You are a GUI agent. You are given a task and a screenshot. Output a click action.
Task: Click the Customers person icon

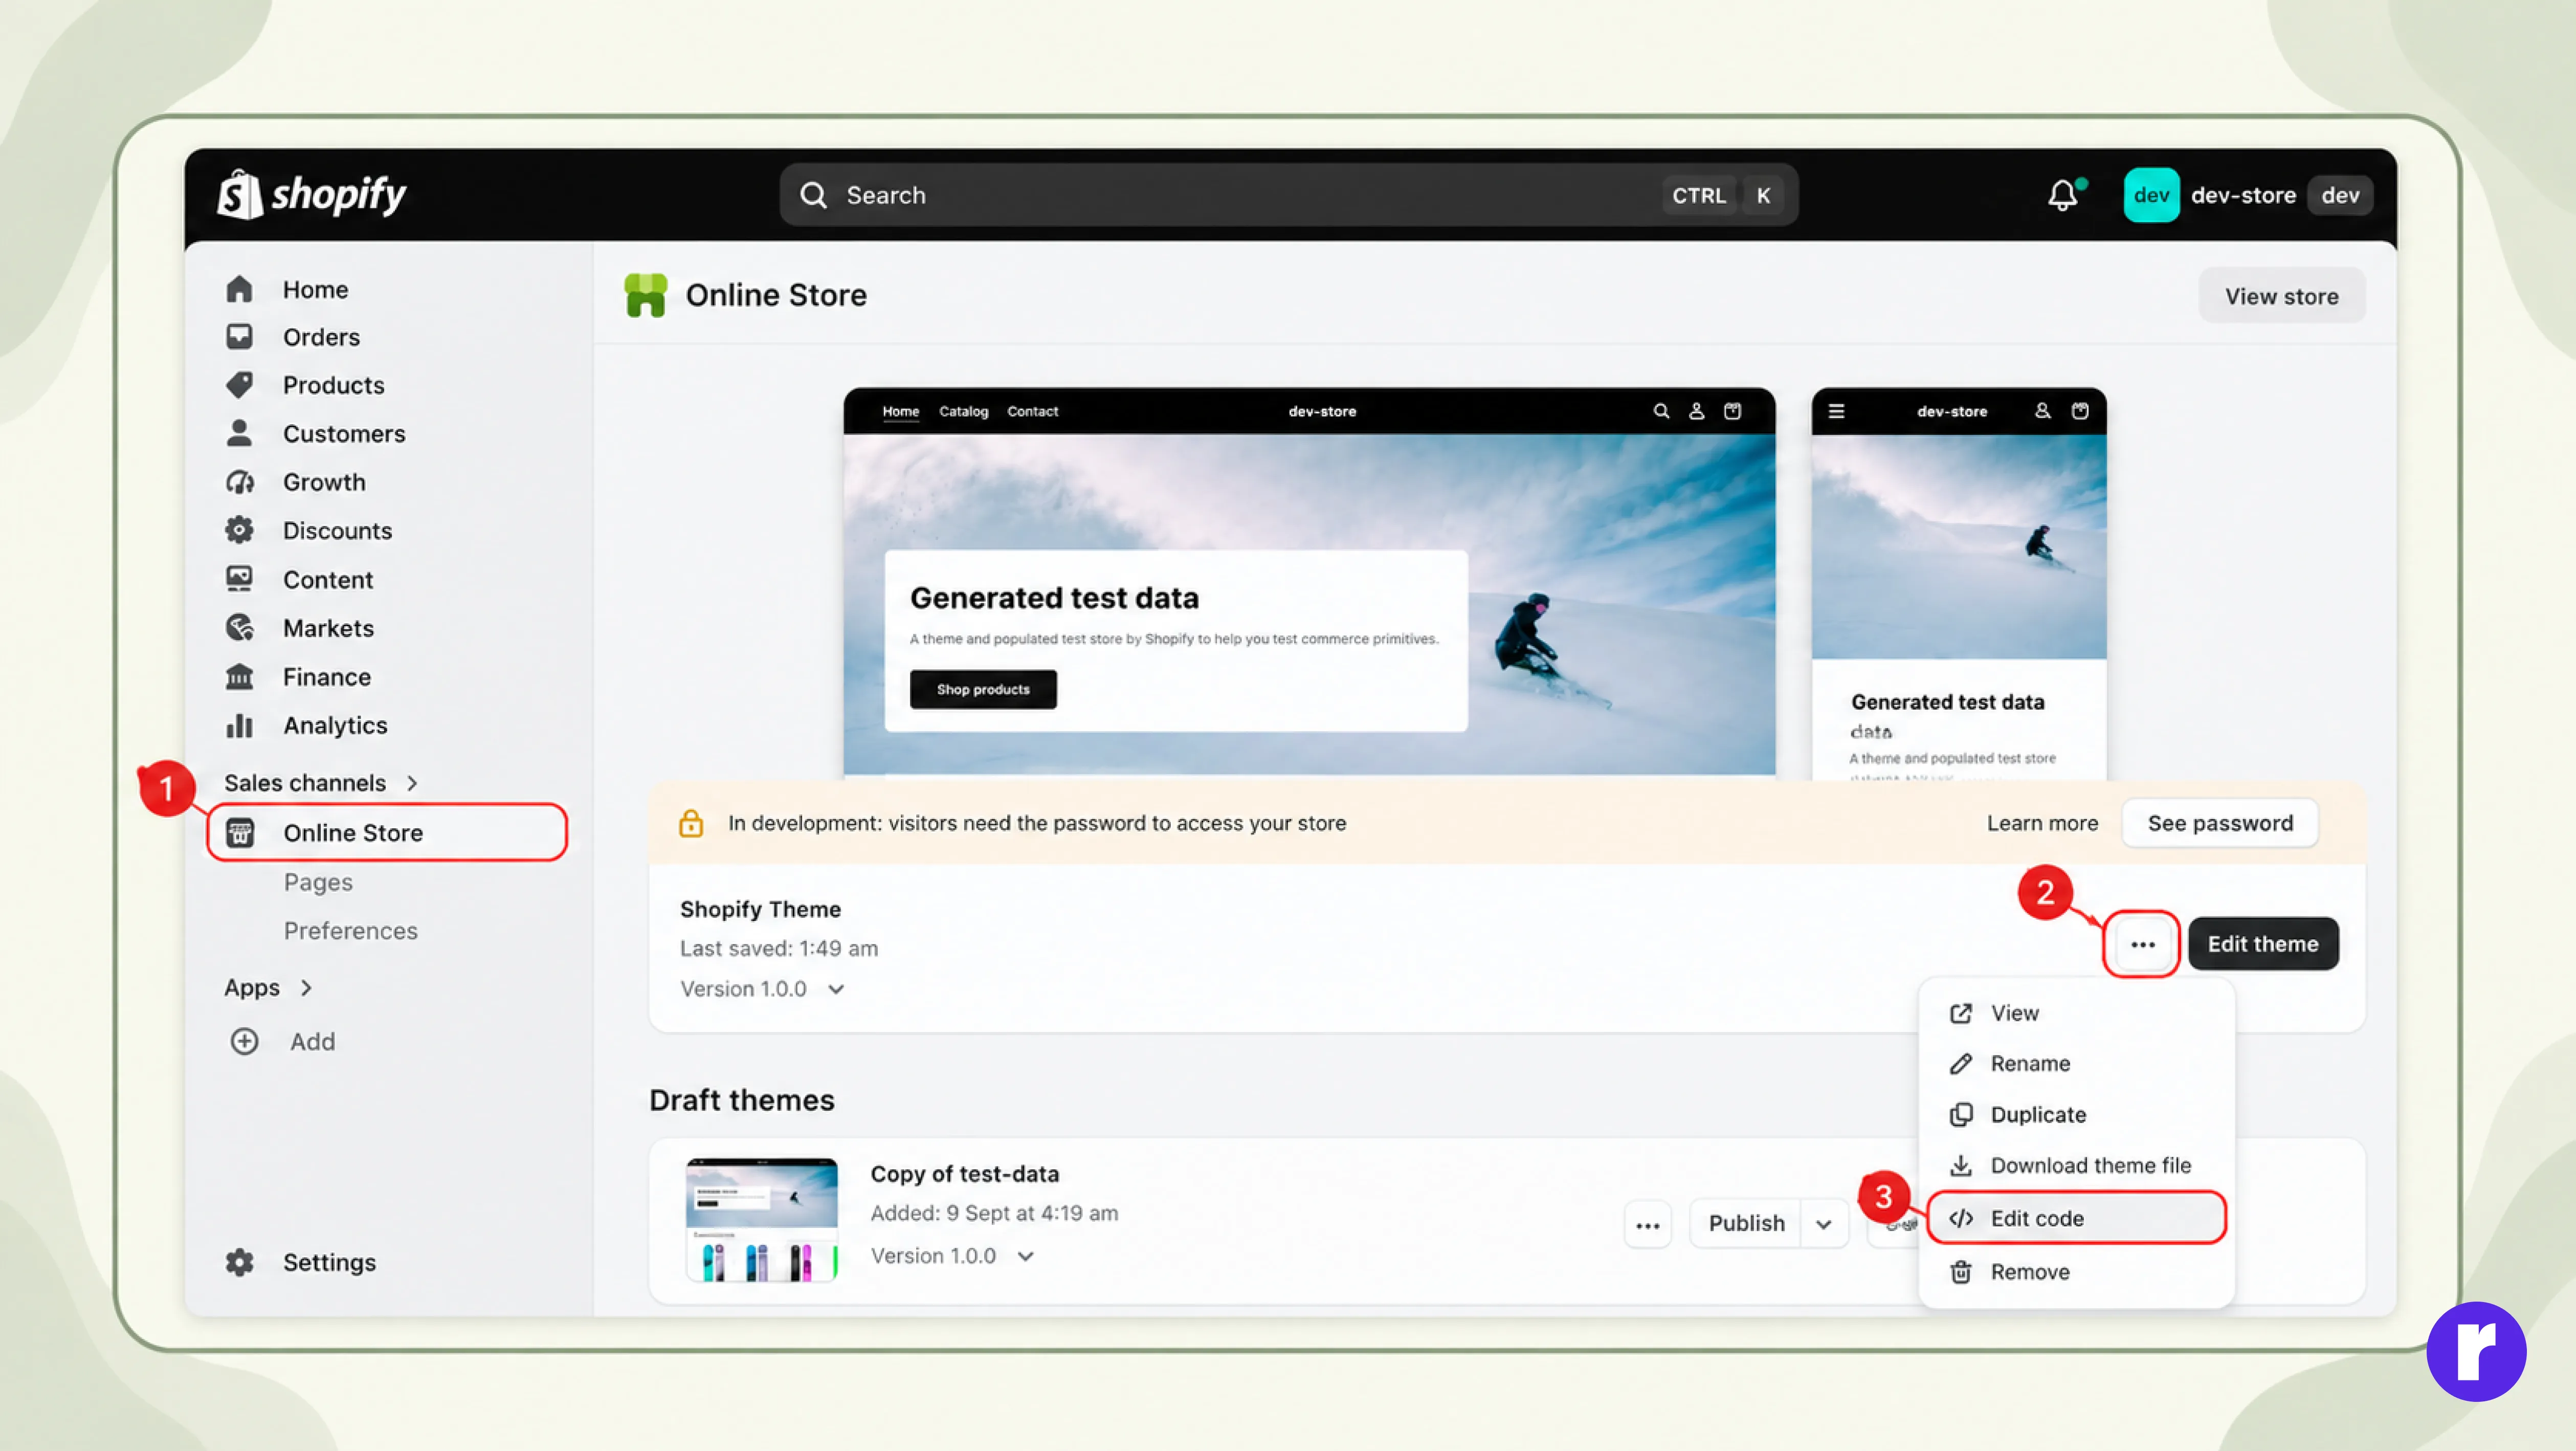[x=239, y=433]
